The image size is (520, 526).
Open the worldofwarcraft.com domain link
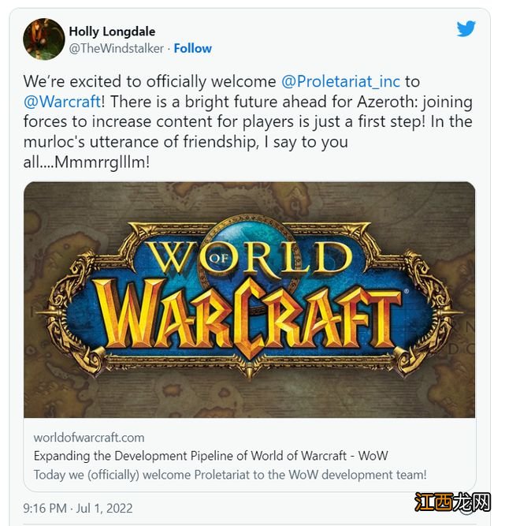[x=89, y=438]
